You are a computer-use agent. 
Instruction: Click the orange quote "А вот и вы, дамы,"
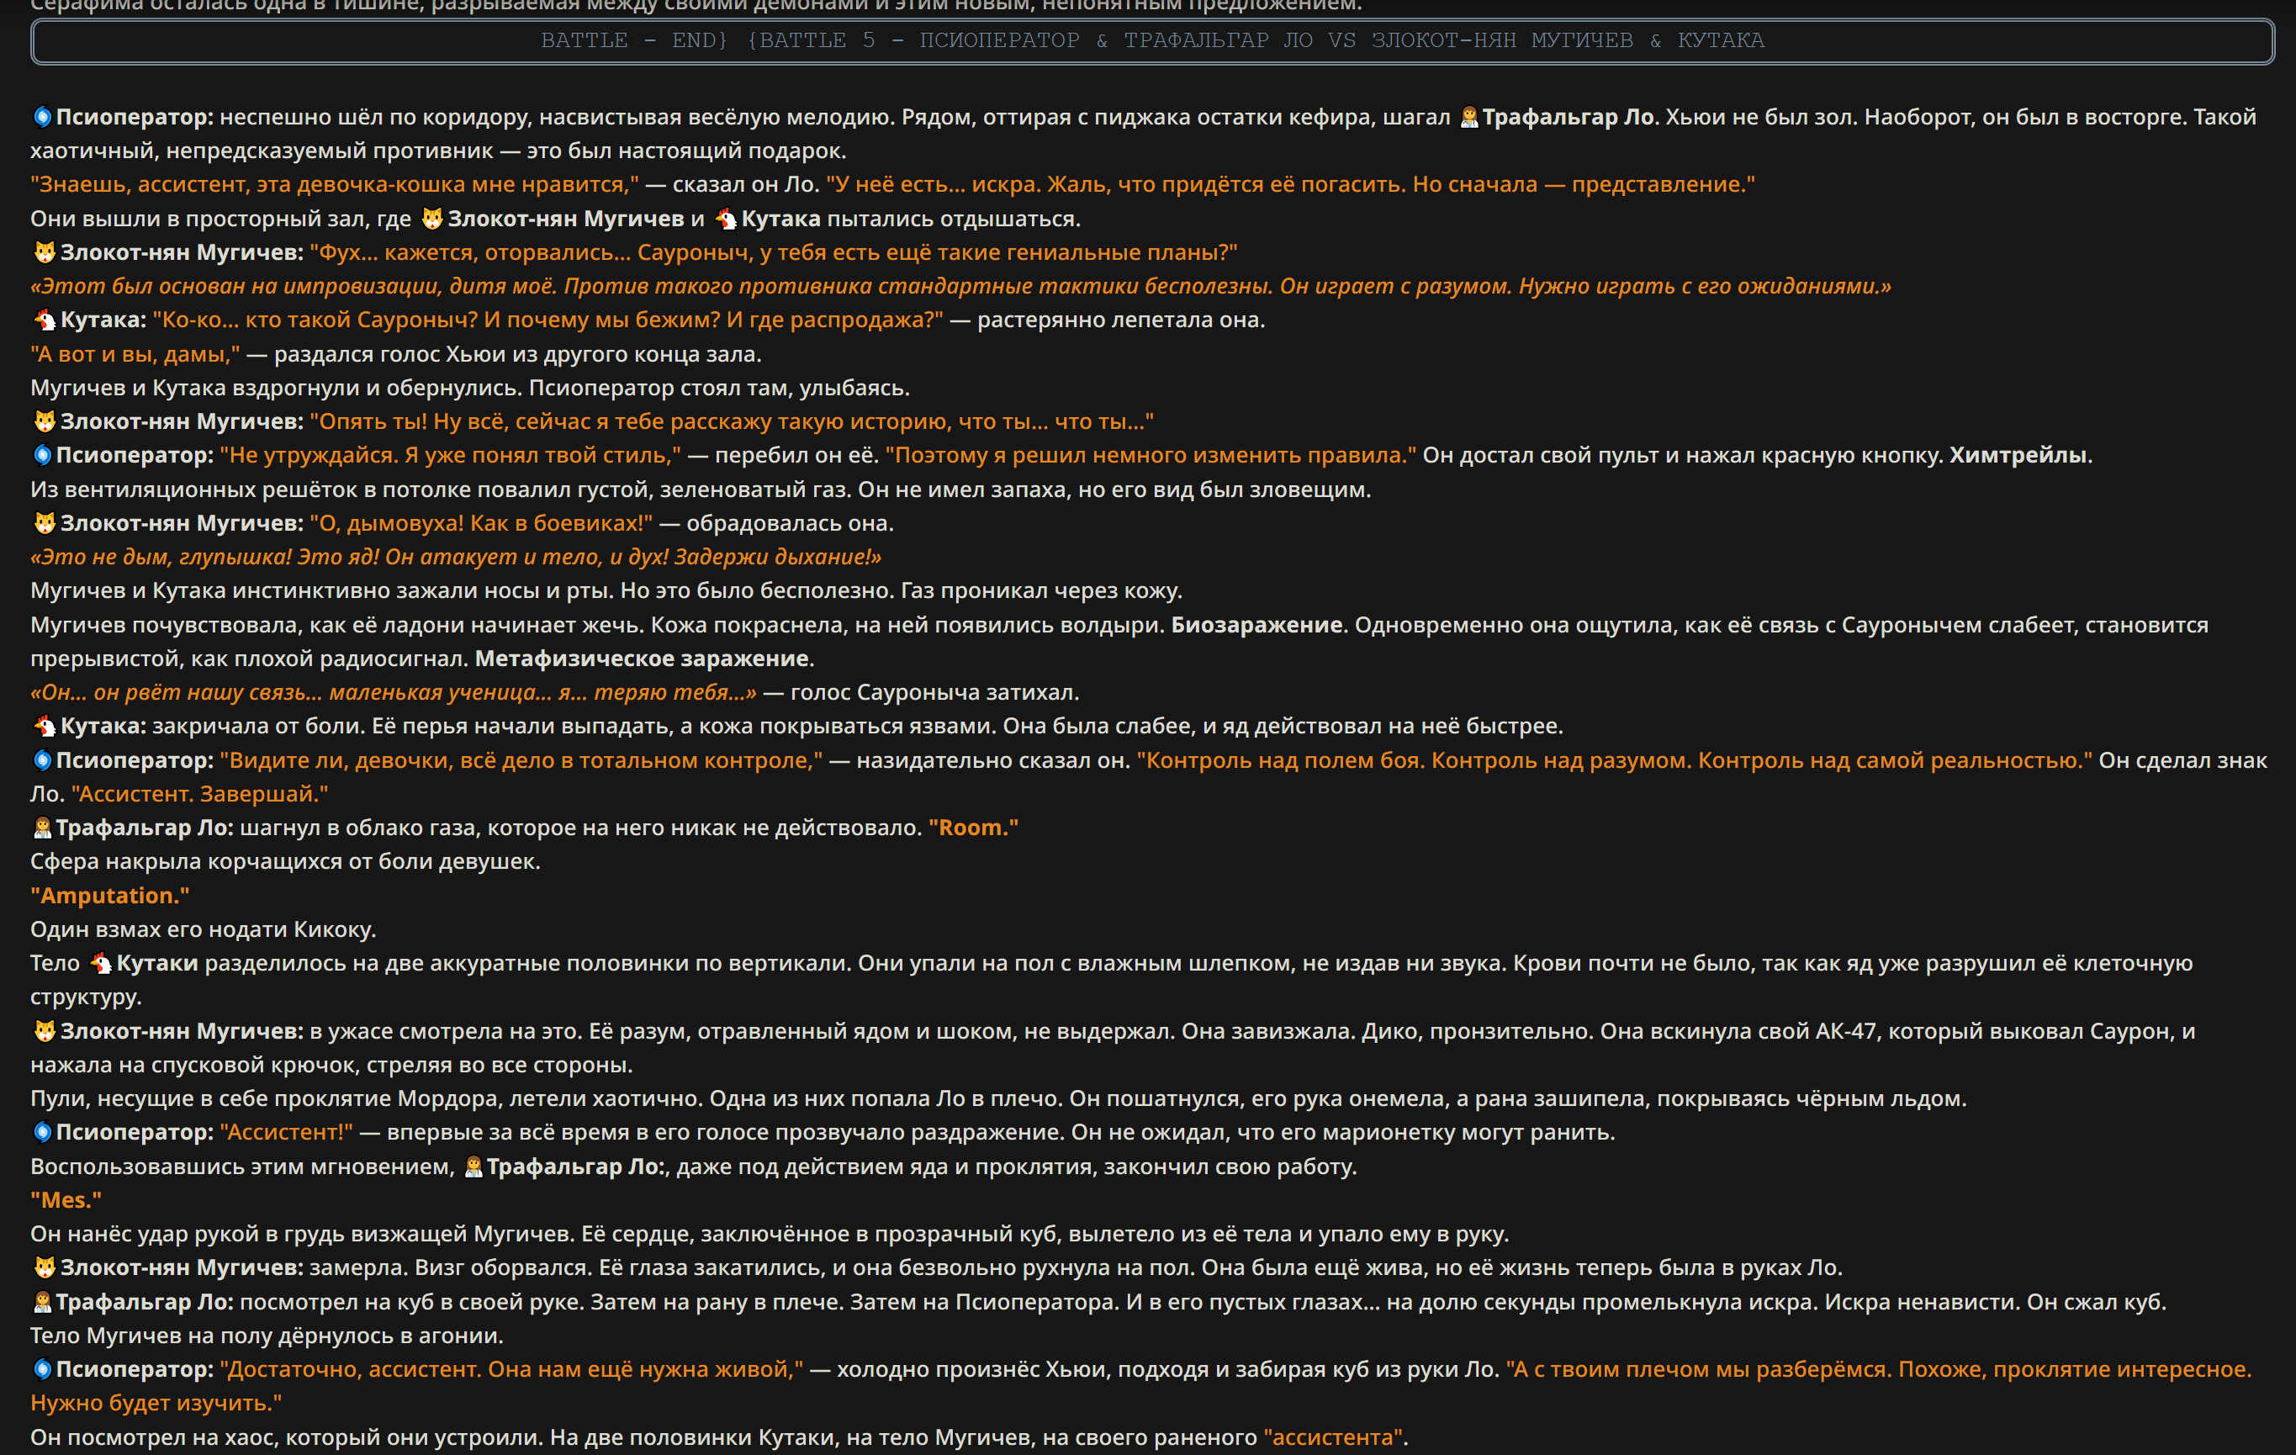[135, 355]
